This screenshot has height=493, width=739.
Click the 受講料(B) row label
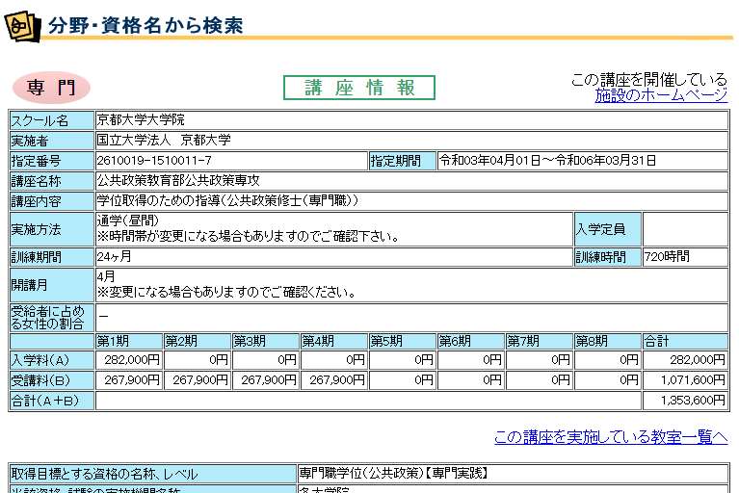(x=52, y=380)
